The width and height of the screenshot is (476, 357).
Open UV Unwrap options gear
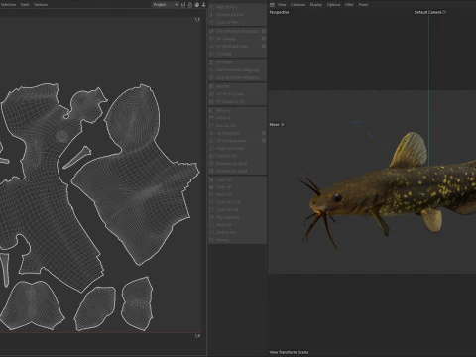click(x=264, y=39)
